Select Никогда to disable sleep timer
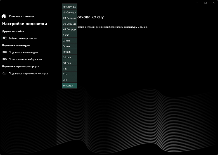Viewport: 218px width, 155px height. click(x=69, y=85)
